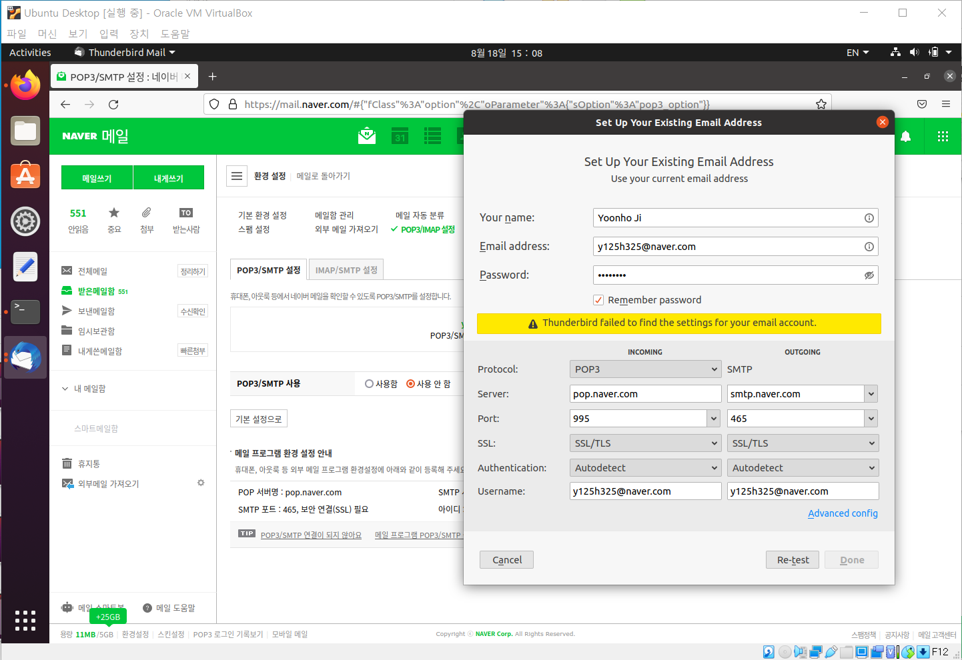Viewport: 962px width, 660px height.
Task: Open the outgoing SSL/TLS dropdown
Action: point(803,443)
